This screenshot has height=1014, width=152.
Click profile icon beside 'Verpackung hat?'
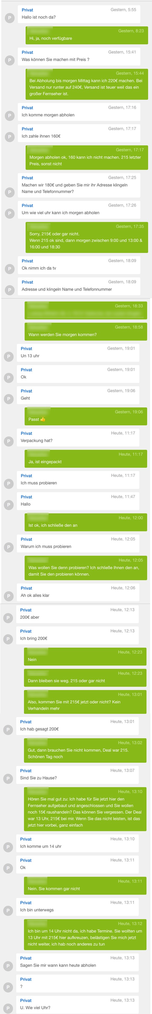click(x=9, y=441)
